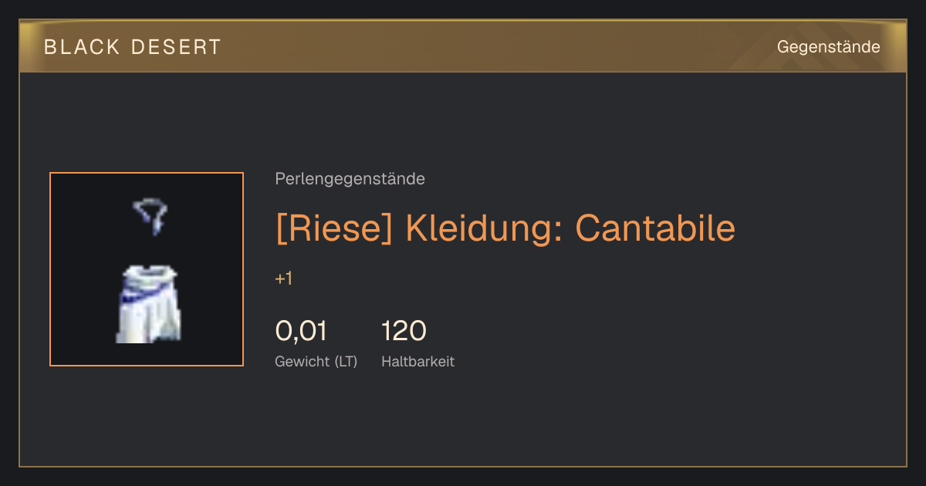The height and width of the screenshot is (486, 926).
Task: Click the 0,01 weight value
Action: click(x=301, y=331)
